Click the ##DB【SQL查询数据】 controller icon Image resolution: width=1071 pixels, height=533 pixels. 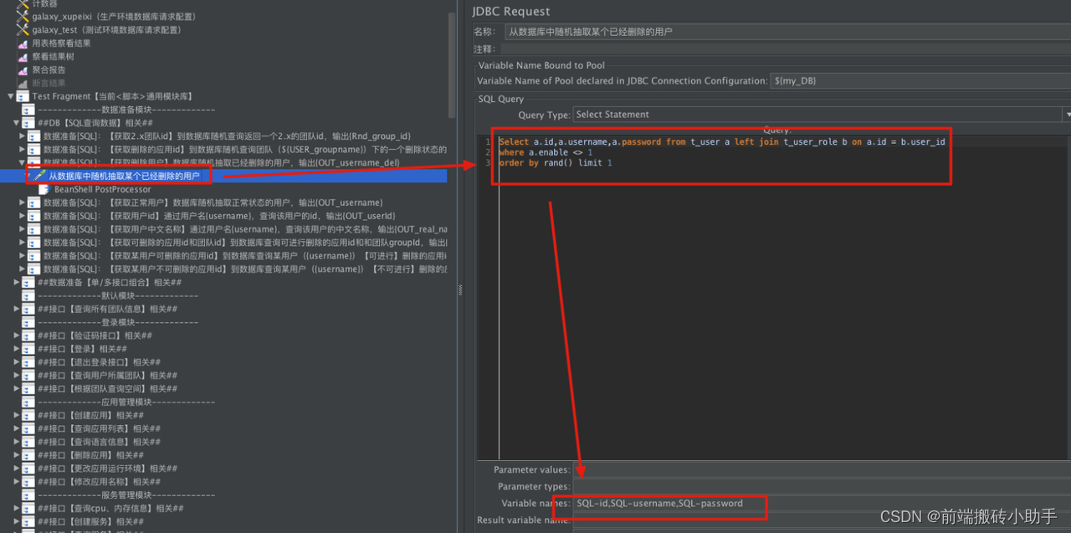[28, 123]
